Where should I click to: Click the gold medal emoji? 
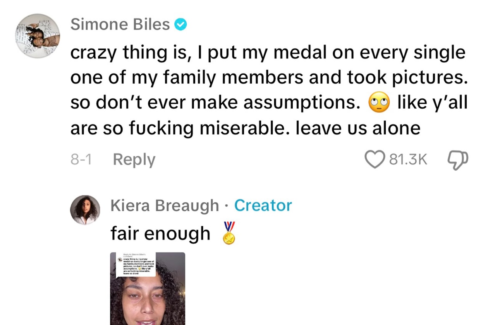(x=229, y=233)
